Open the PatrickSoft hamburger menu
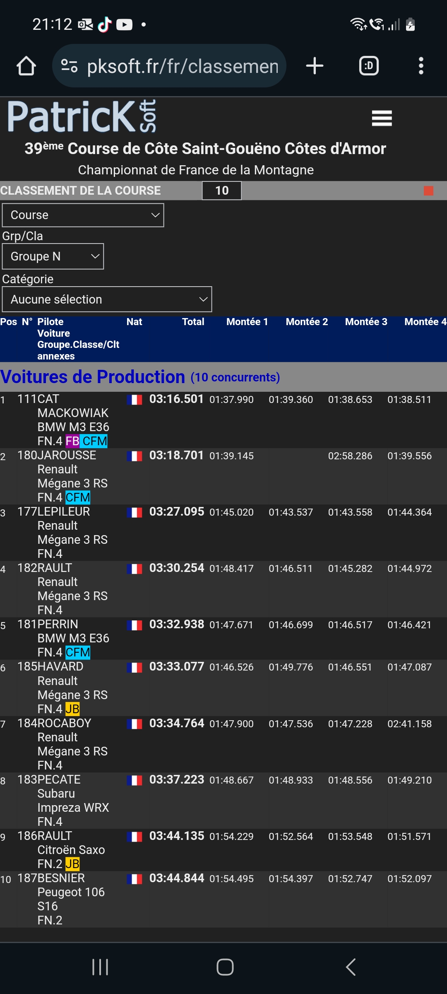The height and width of the screenshot is (994, 447). click(382, 118)
